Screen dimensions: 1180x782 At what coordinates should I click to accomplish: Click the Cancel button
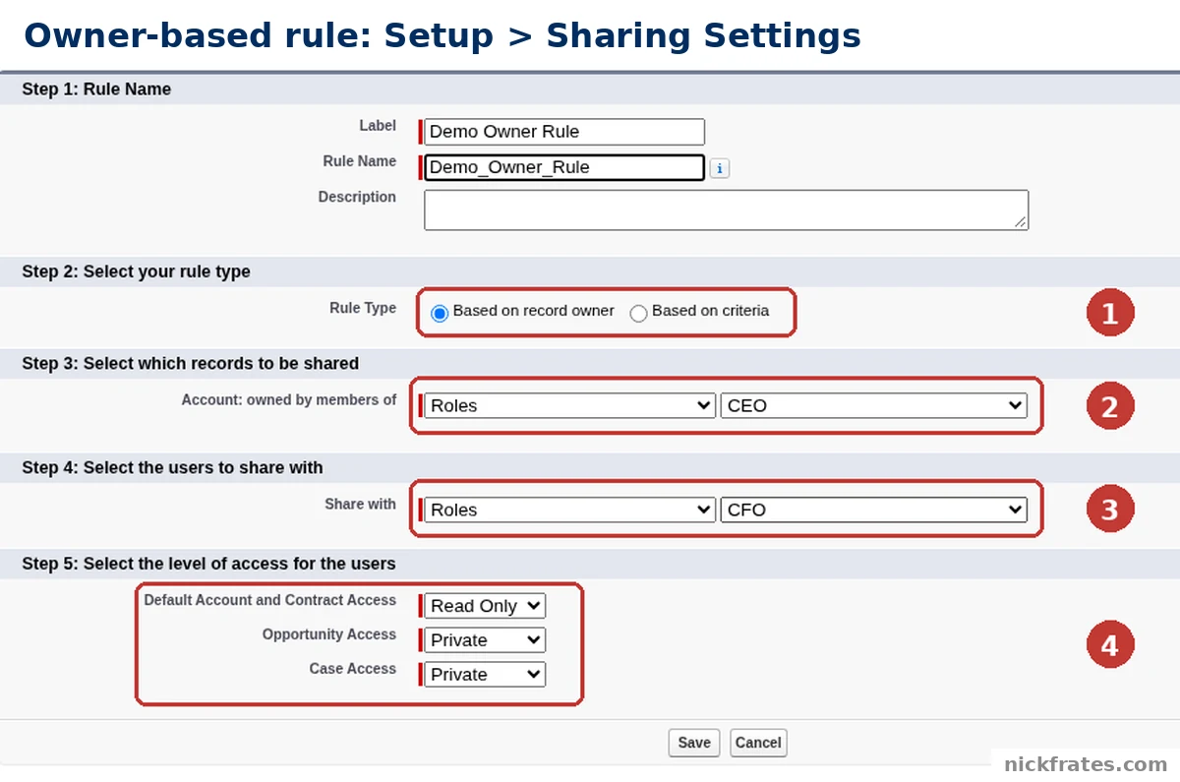pyautogui.click(x=758, y=743)
